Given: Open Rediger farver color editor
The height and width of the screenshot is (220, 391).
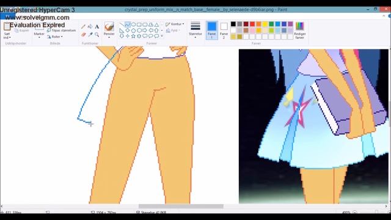Looking at the screenshot, I should point(300,31).
